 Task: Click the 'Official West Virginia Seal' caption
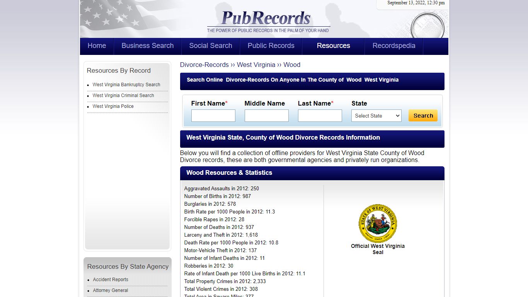(x=378, y=249)
